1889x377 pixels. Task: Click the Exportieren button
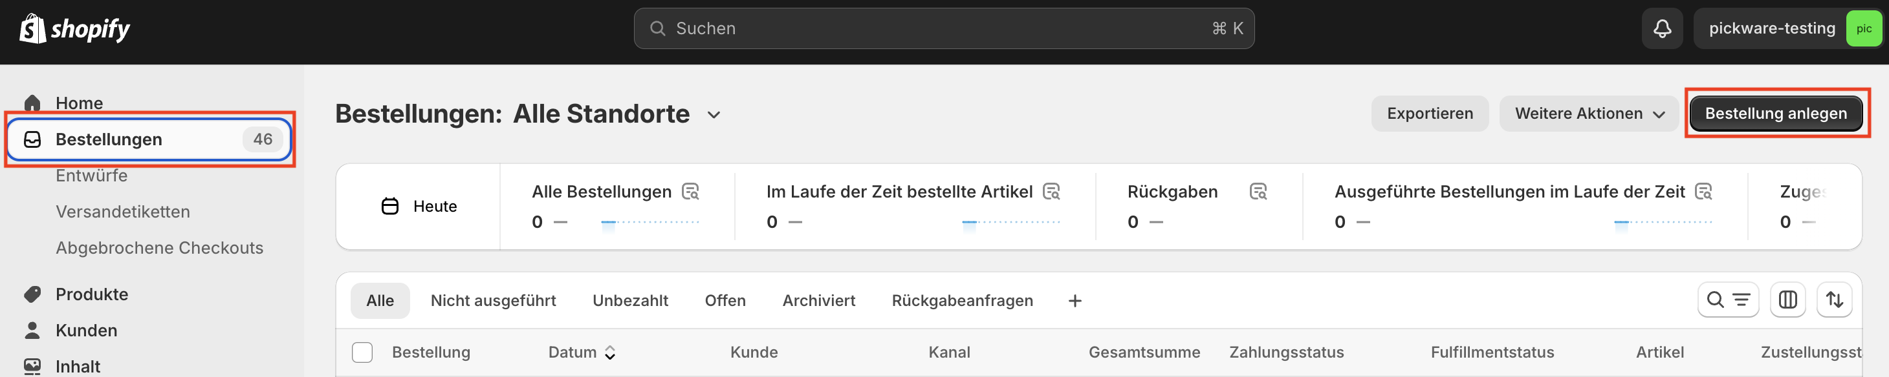(1429, 113)
